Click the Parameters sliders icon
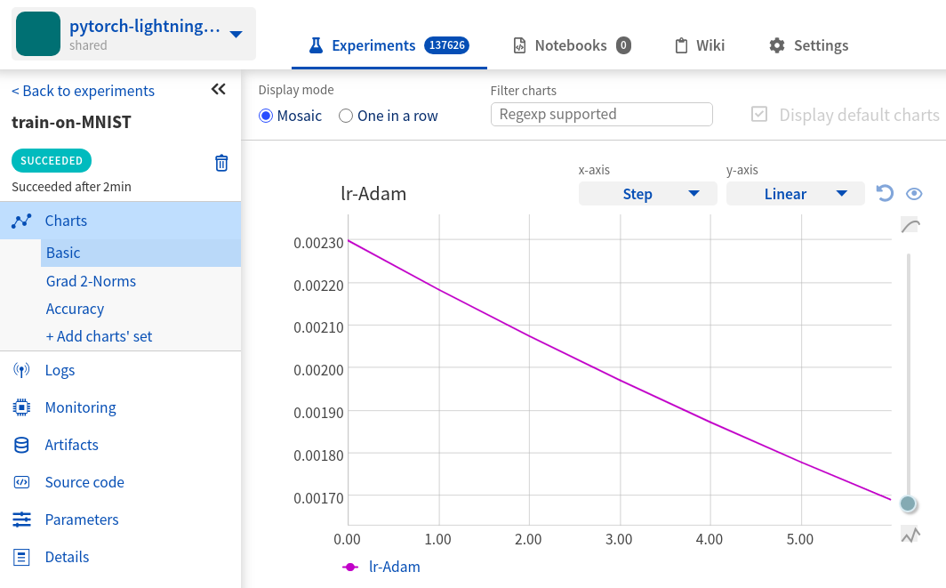 22,520
